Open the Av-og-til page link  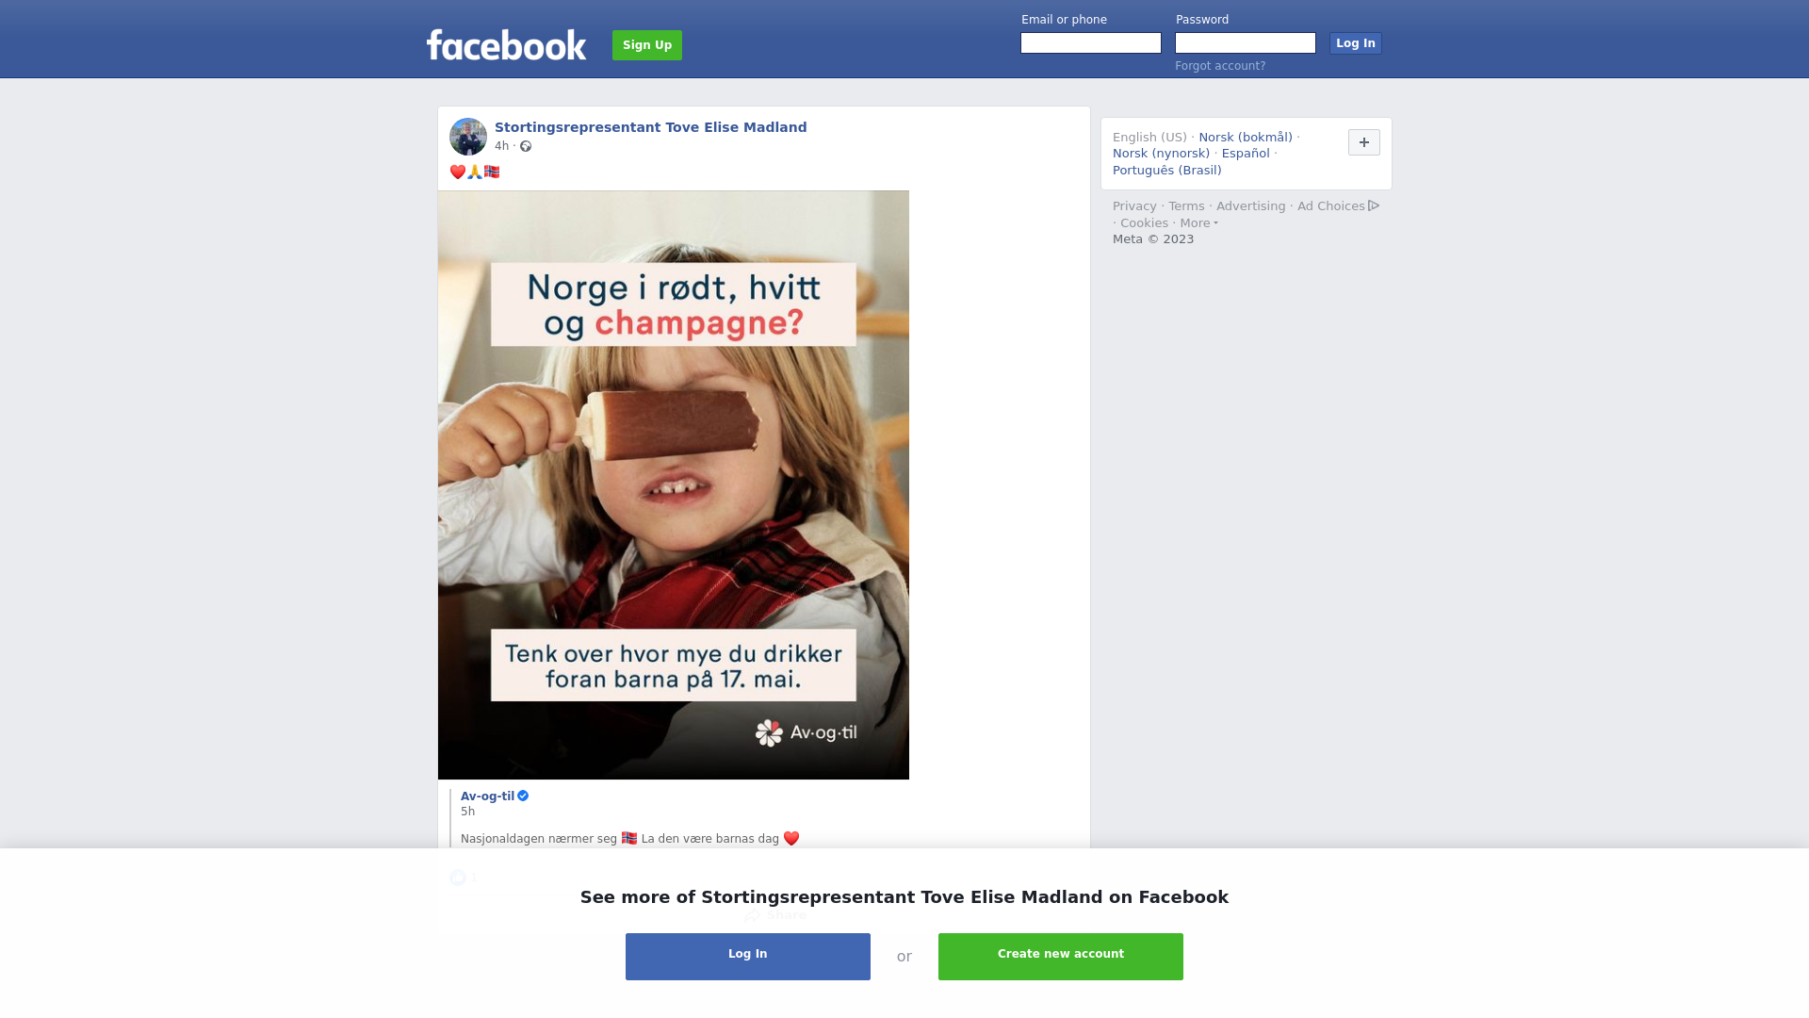(487, 796)
